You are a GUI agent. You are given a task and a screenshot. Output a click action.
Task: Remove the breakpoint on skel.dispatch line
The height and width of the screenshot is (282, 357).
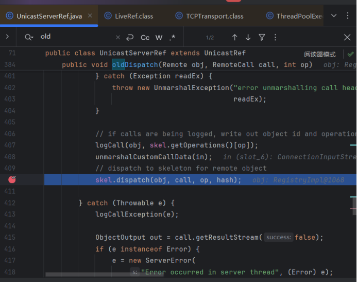(12, 179)
